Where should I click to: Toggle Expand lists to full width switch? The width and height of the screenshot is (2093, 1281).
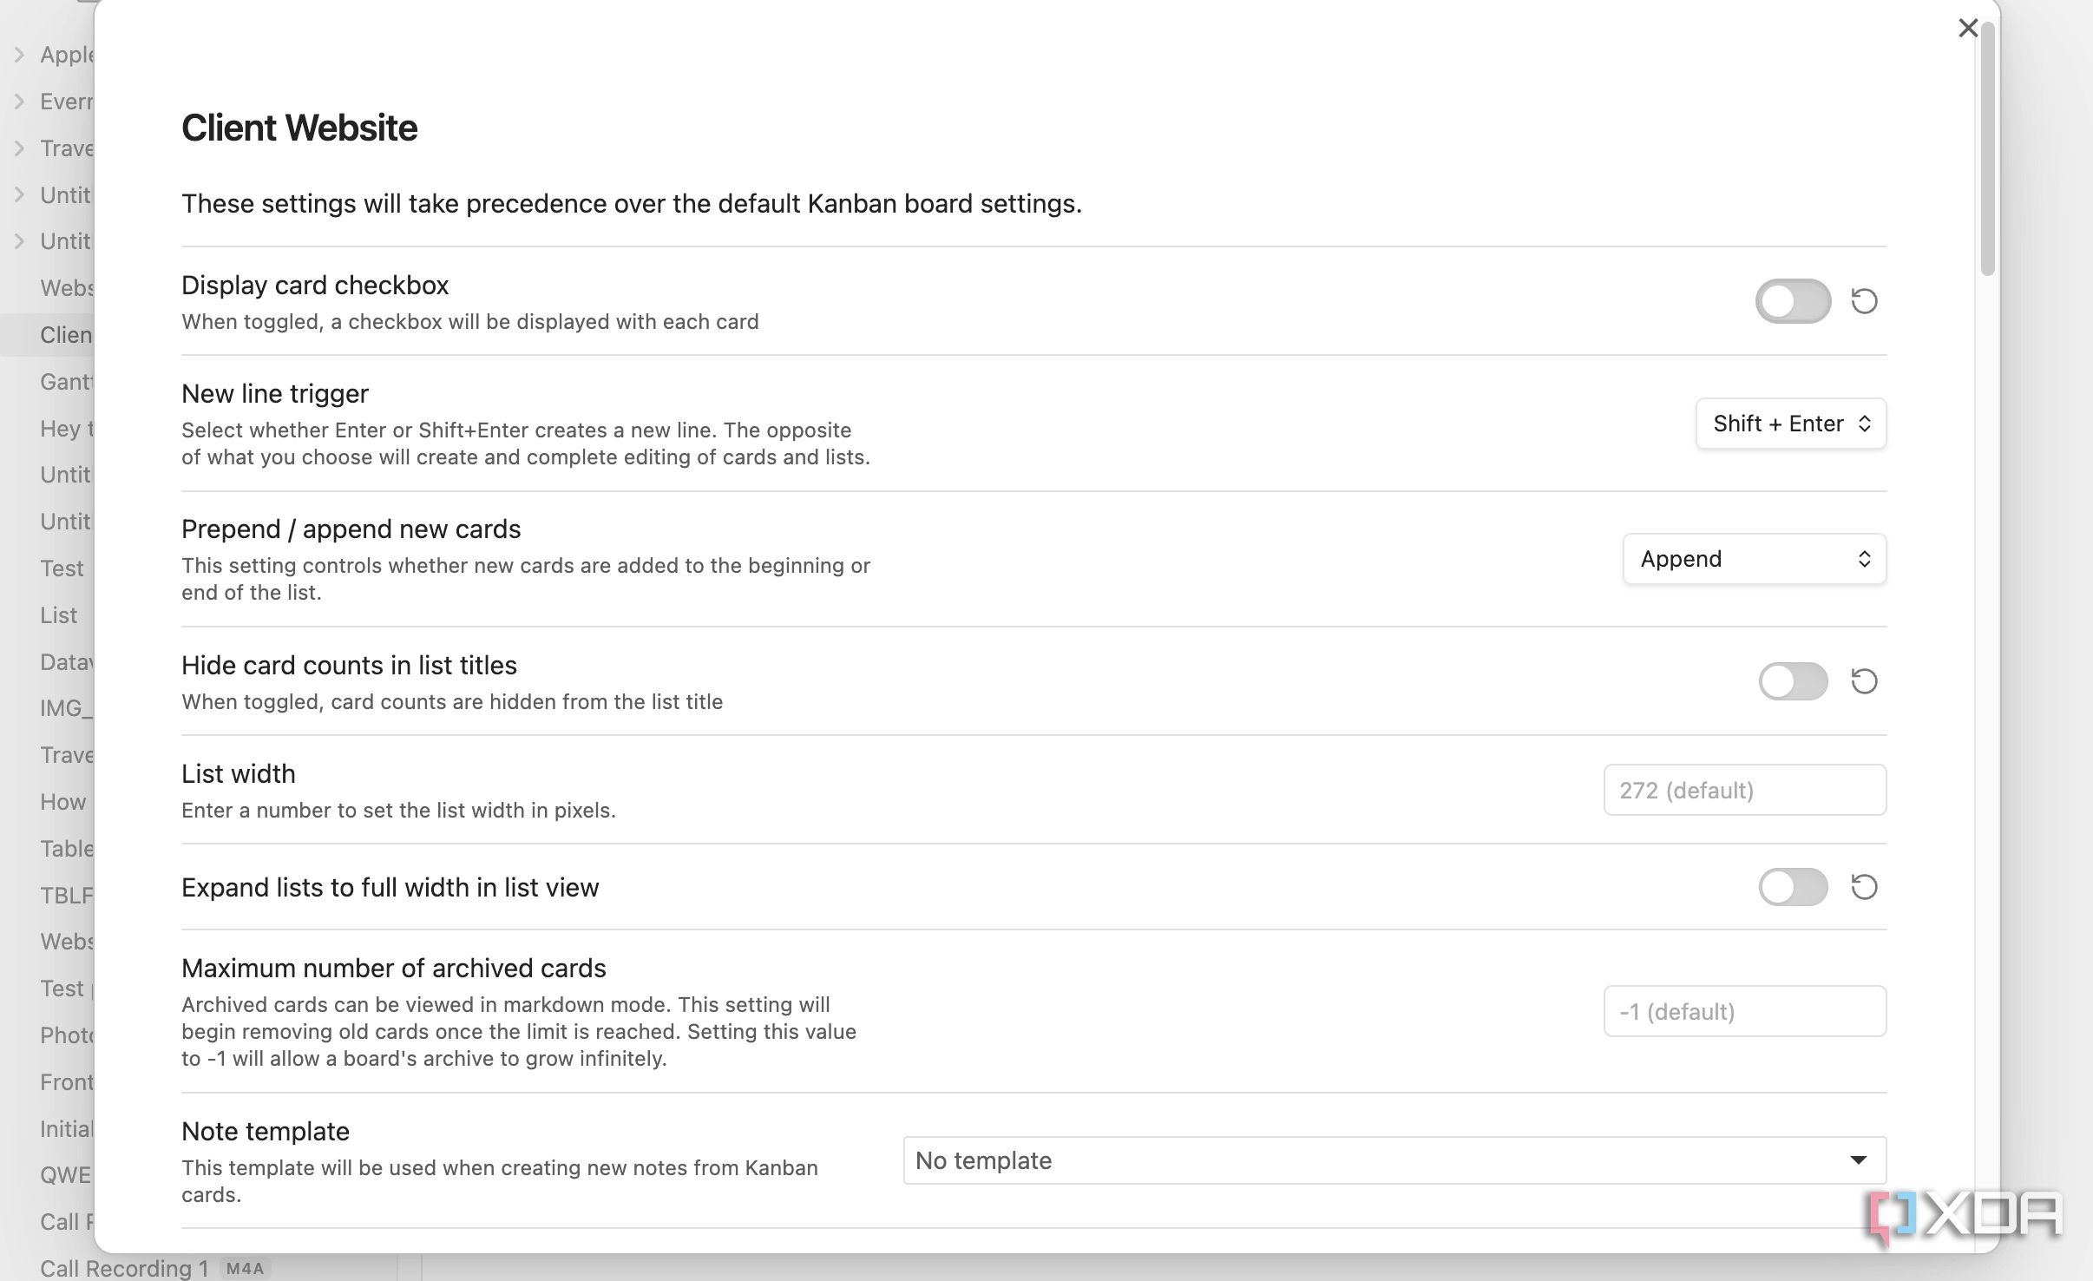[1793, 887]
